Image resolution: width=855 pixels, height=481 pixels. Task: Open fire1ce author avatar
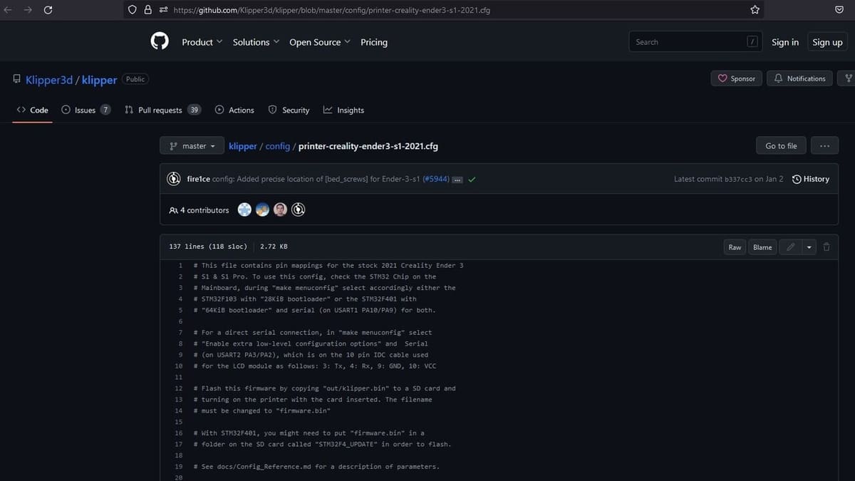[173, 179]
